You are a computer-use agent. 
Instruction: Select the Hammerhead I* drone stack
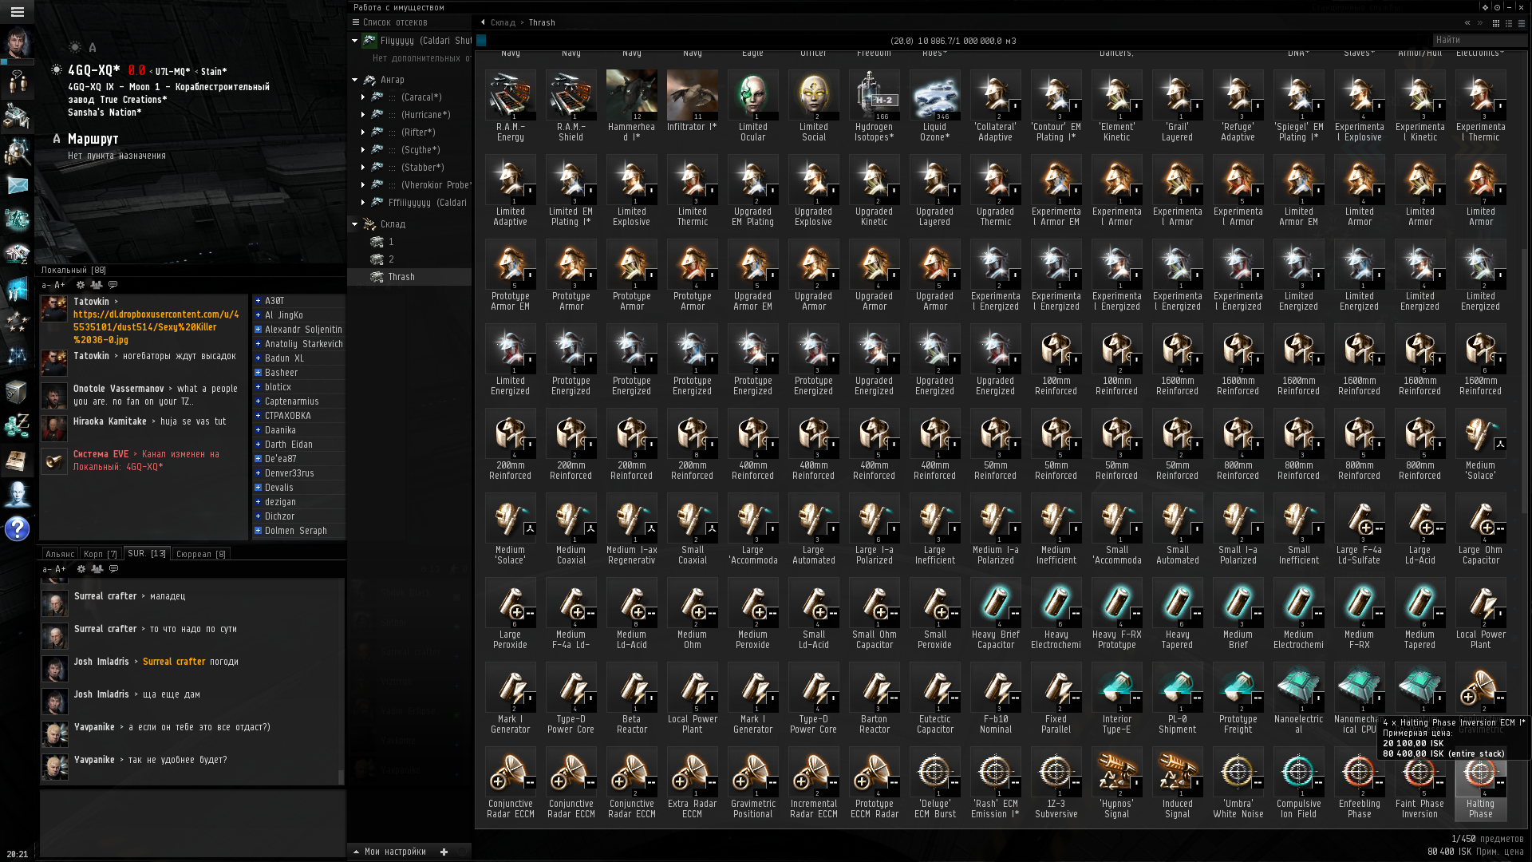point(631,105)
